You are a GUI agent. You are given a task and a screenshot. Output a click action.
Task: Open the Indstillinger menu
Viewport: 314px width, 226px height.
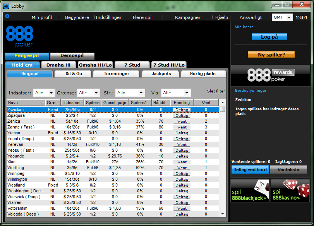pos(108,17)
